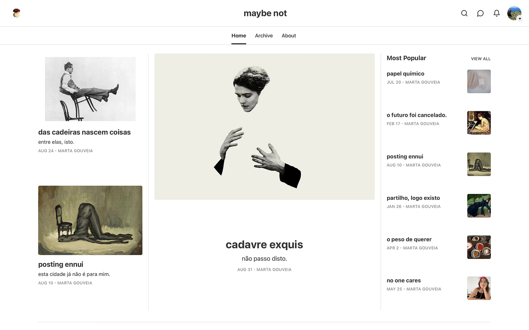Open the "o peso de querer" thumbnail
Image resolution: width=529 pixels, height=330 pixels.
[x=479, y=247]
